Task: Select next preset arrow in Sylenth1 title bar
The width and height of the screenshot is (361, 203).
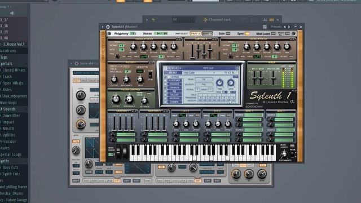Action: (289, 27)
